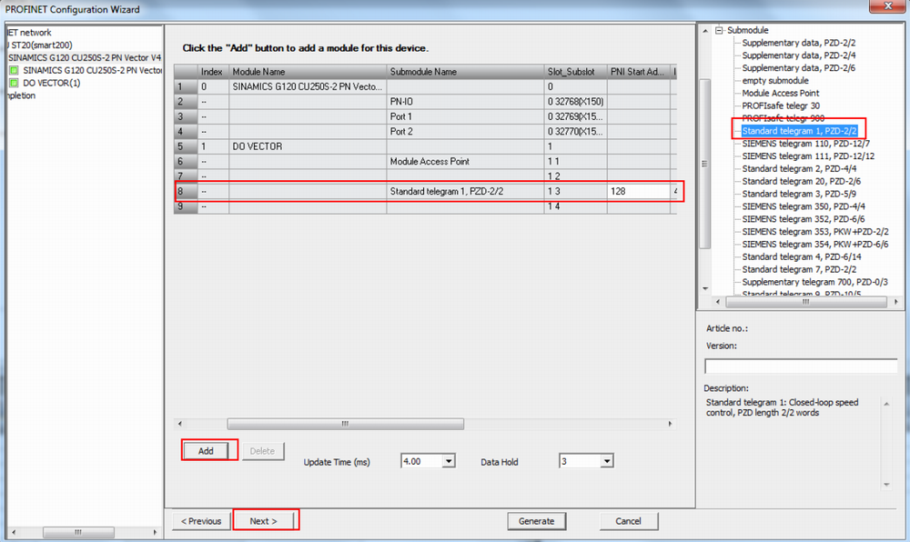Select Standard telegram 1, PZD-2/2 in catalog
The image size is (910, 542).
pyautogui.click(x=801, y=131)
